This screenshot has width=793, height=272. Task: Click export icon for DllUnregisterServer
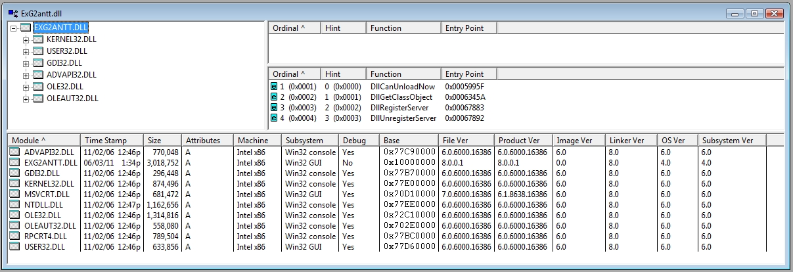click(274, 118)
